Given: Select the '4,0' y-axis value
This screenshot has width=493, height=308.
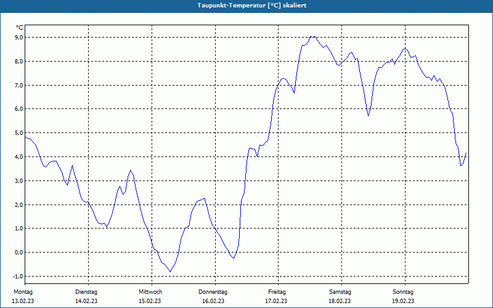Looking at the screenshot, I should pos(19,156).
